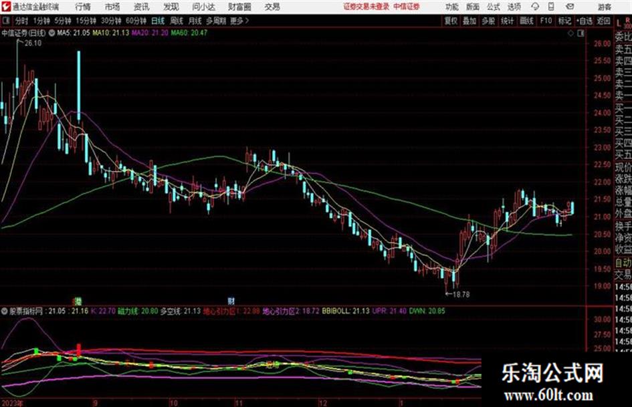This screenshot has height=407, width=632.
Task: Click the MA60: 20.47 value label
Action: click(189, 33)
